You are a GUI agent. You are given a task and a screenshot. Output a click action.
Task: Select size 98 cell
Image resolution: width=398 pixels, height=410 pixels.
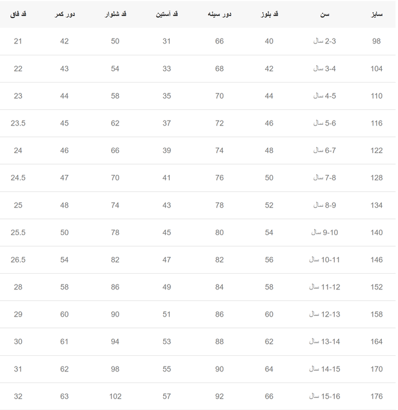(376, 41)
